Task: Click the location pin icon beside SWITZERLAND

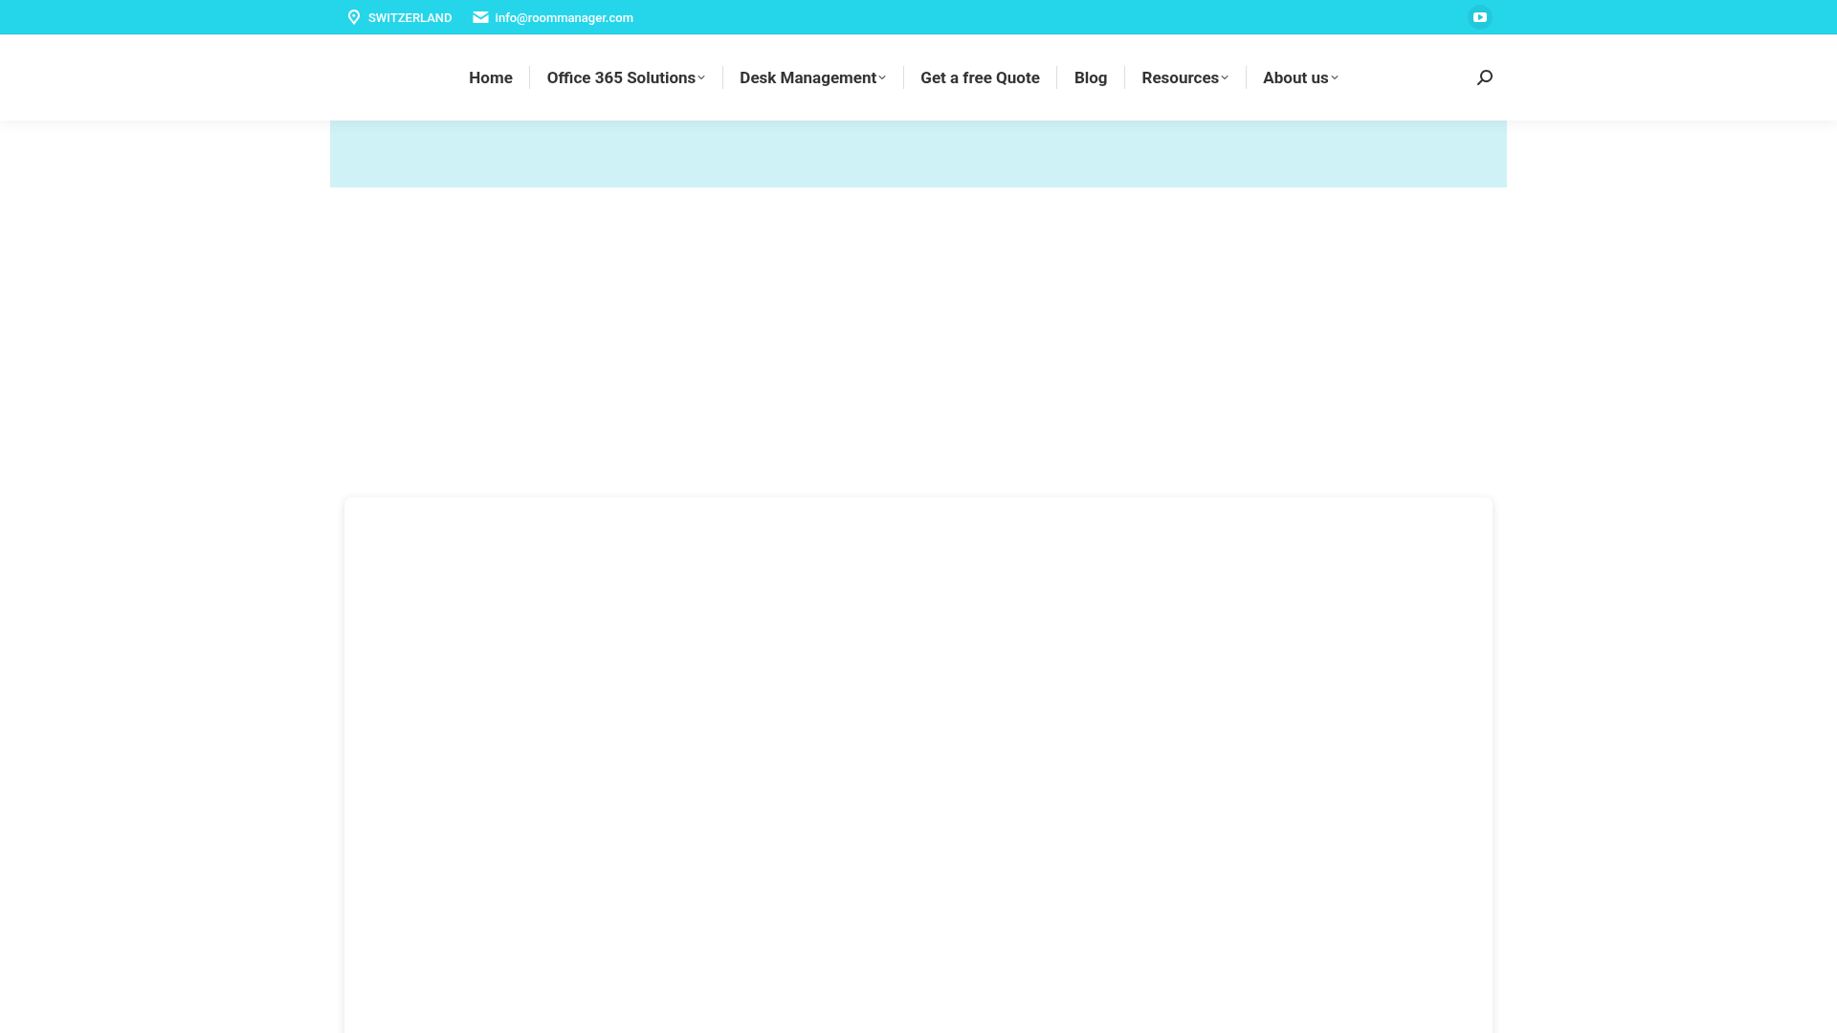Action: pos(354,16)
